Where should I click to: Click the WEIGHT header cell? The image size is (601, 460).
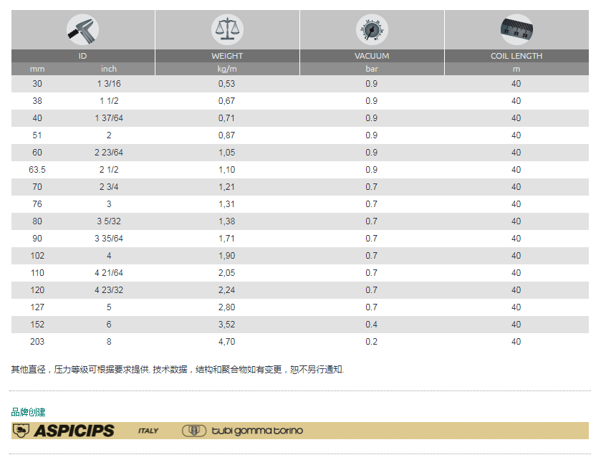tap(226, 55)
